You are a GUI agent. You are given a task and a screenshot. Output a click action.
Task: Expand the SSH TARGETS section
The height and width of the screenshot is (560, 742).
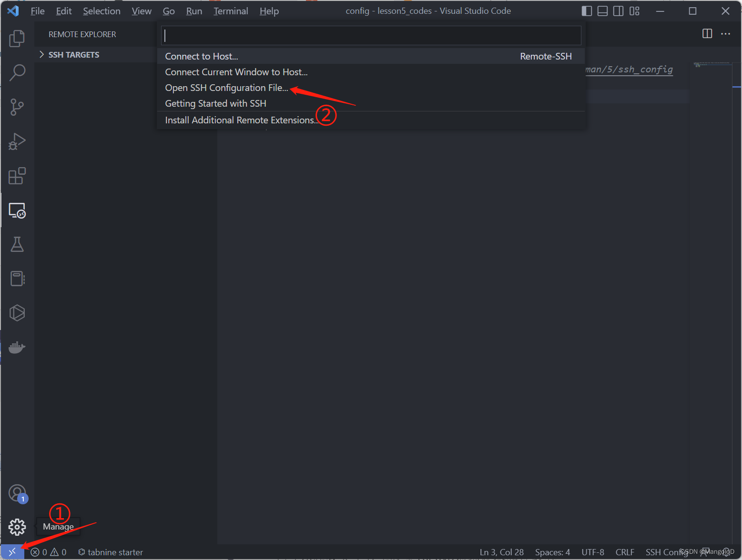coord(74,55)
